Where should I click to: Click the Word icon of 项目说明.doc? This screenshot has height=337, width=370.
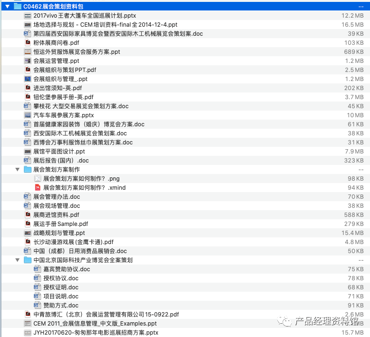point(37,296)
